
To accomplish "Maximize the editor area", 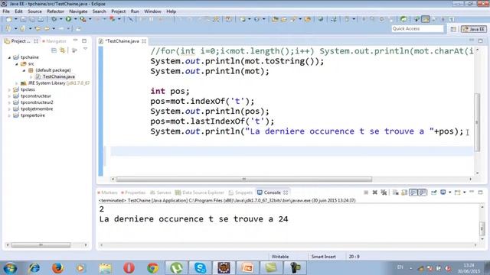I will point(480,40).
